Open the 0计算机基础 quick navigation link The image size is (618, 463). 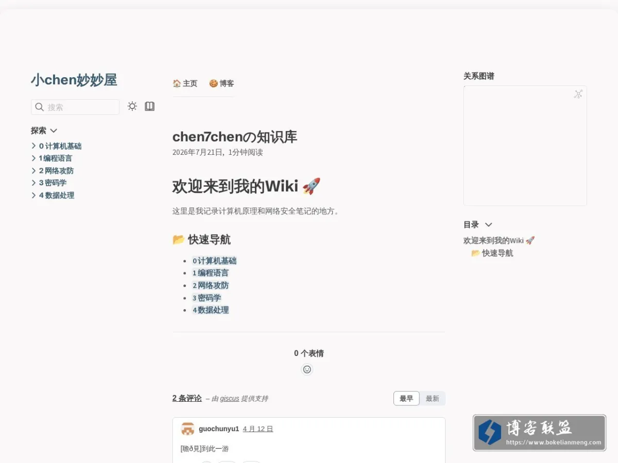tap(215, 261)
